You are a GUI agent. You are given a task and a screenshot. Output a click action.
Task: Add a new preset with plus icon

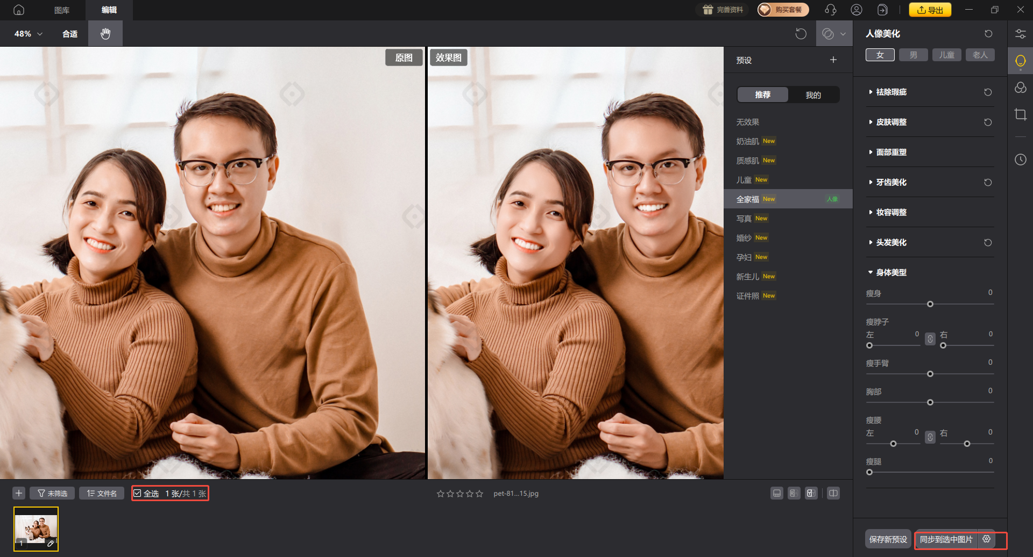click(x=833, y=60)
